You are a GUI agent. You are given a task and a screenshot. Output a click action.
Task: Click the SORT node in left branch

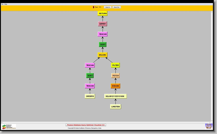pyautogui.click(x=90, y=76)
